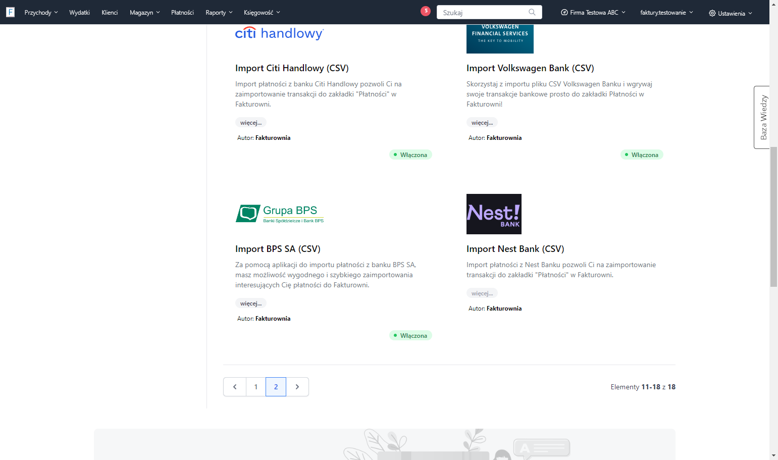Expand the Przychody menu
Image resolution: width=778 pixels, height=460 pixels.
(x=41, y=12)
